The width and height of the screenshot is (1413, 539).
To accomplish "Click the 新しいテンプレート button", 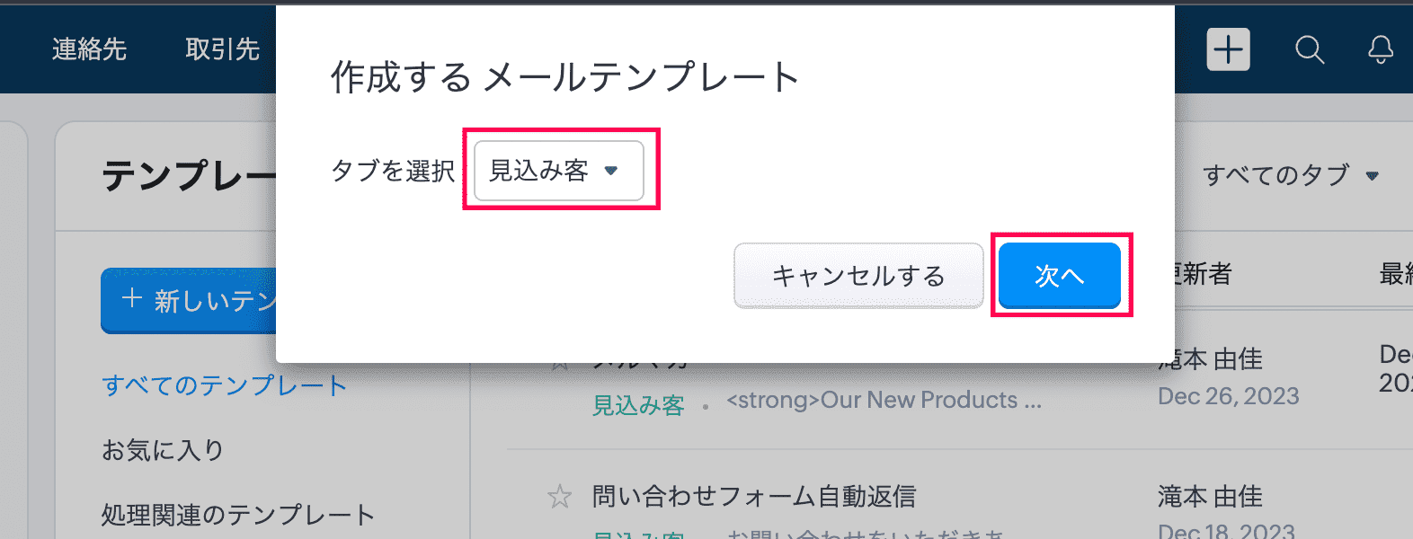I will [189, 300].
